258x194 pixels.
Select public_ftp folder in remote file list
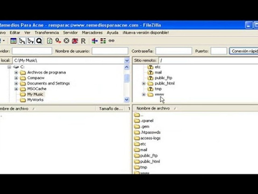pos(149,155)
